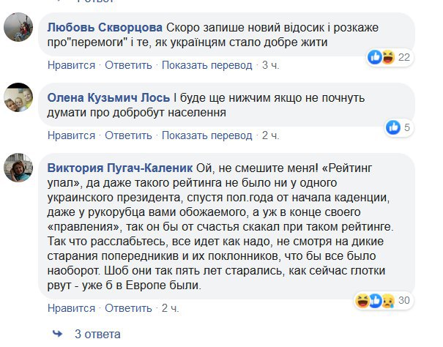This screenshot has height=347, width=443.
Task: Click Ответить under Виктория Пугач-Каленик's comment
Action: coord(128,307)
